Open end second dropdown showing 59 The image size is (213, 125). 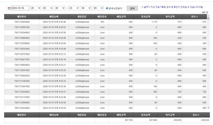pyautogui.click(x=98, y=8)
